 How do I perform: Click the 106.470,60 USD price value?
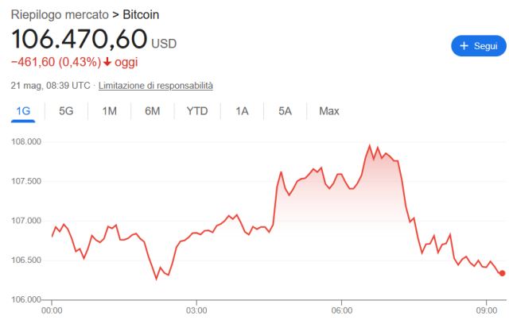point(94,39)
